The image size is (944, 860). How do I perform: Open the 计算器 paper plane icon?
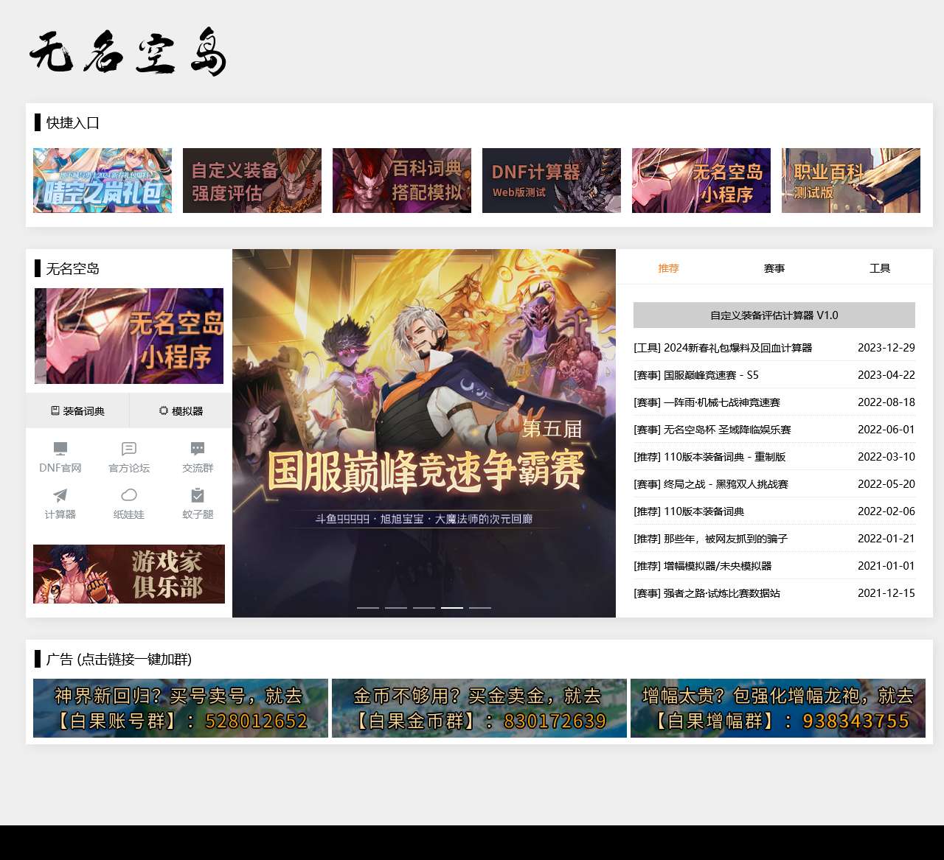[60, 495]
